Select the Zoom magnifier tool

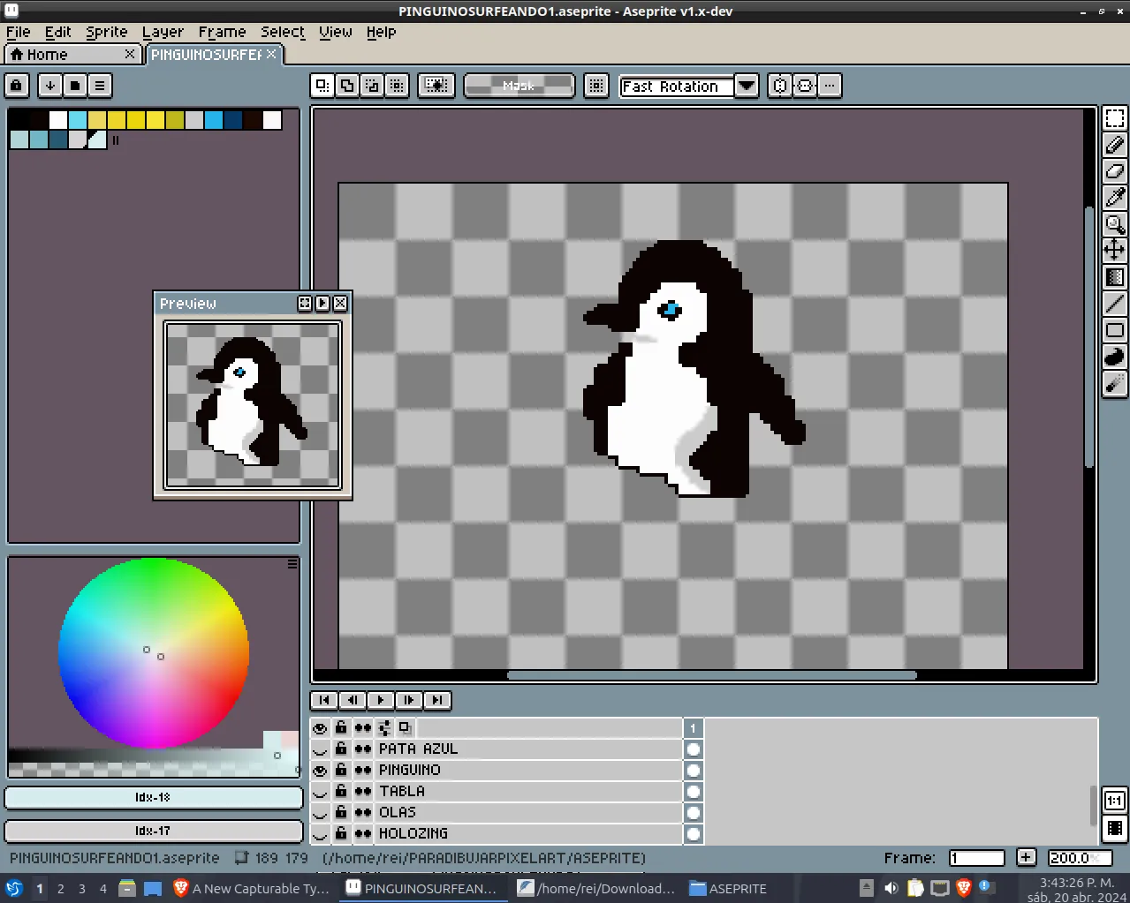pyautogui.click(x=1115, y=224)
